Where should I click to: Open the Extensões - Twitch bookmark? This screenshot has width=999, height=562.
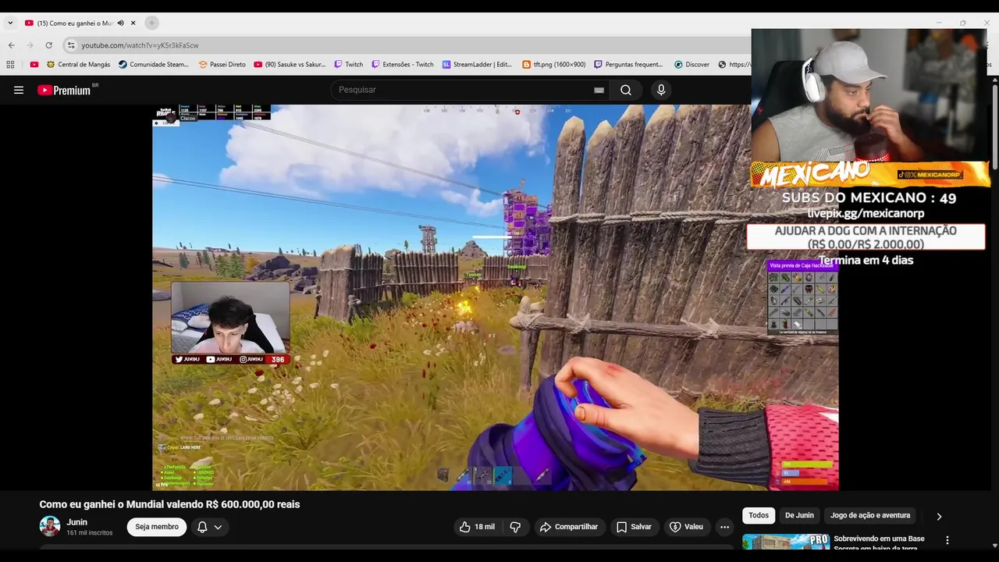[x=403, y=64]
